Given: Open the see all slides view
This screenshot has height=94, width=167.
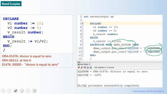Looking at the screenshot, I should pos(22,91).
